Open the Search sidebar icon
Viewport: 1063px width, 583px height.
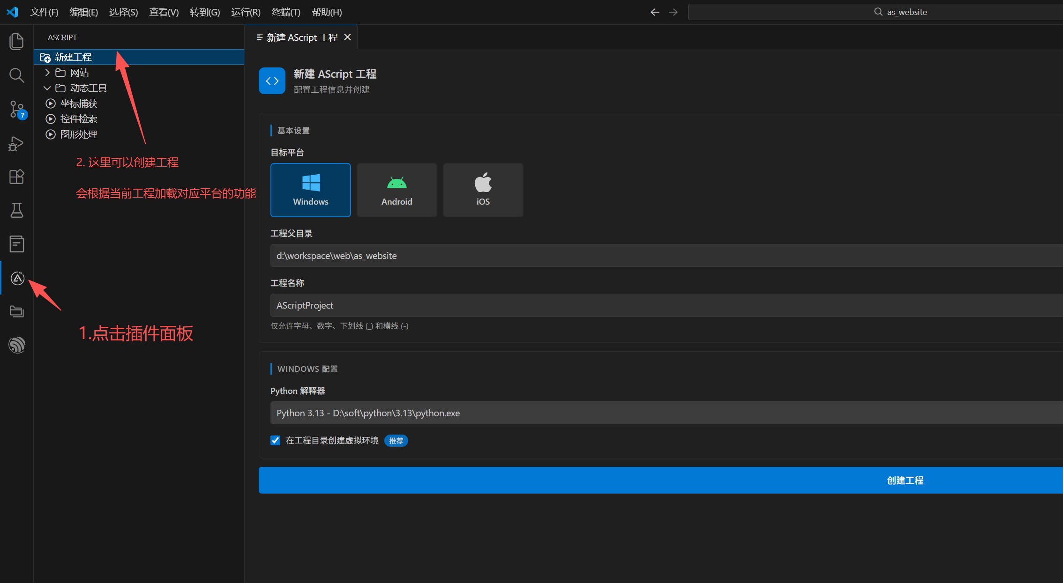[x=17, y=75]
